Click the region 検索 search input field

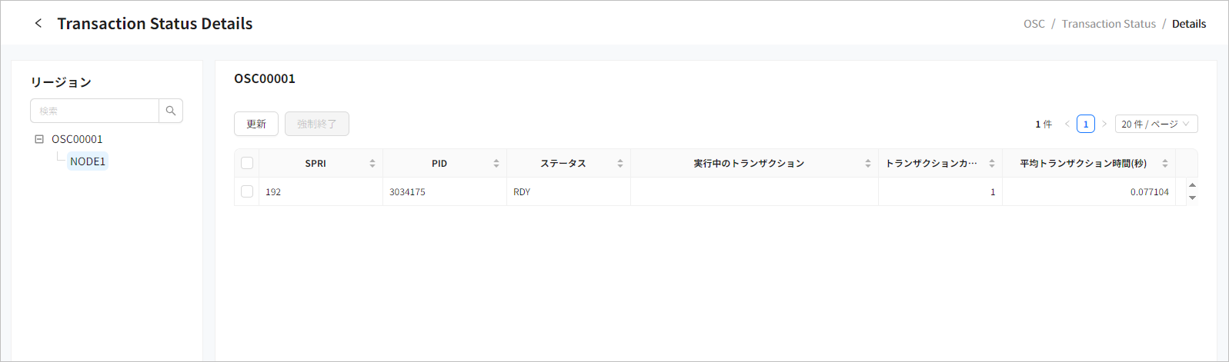(x=95, y=111)
